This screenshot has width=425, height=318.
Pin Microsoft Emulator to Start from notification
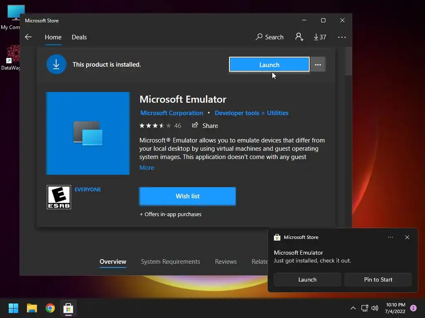click(x=378, y=279)
